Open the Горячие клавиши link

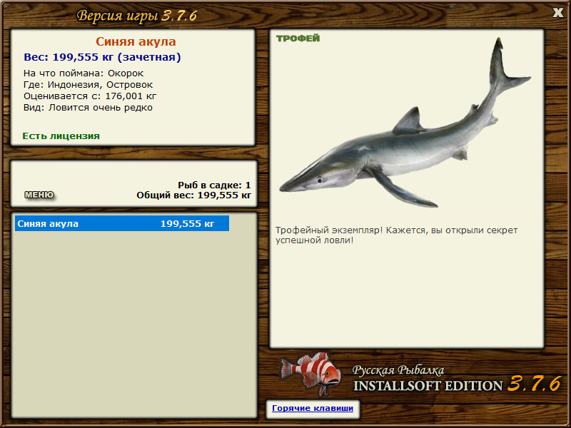click(313, 408)
